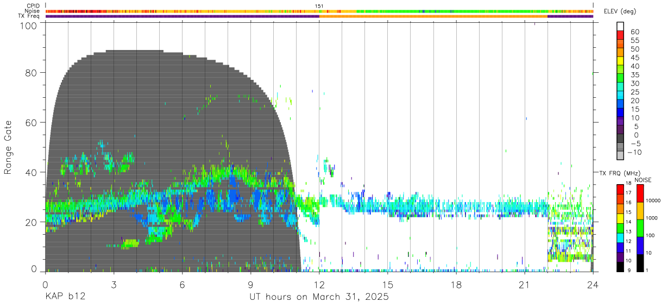This screenshot has height=308, width=667.
Task: Pick the yellow NOISE swatch between 1000 and 10000
Action: (639, 210)
